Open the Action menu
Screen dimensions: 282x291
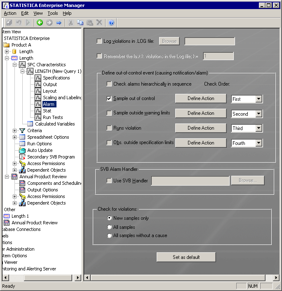(x=10, y=13)
